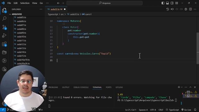Image resolution: width=199 pixels, height=112 pixels.
Task: Open aula07.ts in explorer
Action: pyautogui.click(x=21, y=25)
